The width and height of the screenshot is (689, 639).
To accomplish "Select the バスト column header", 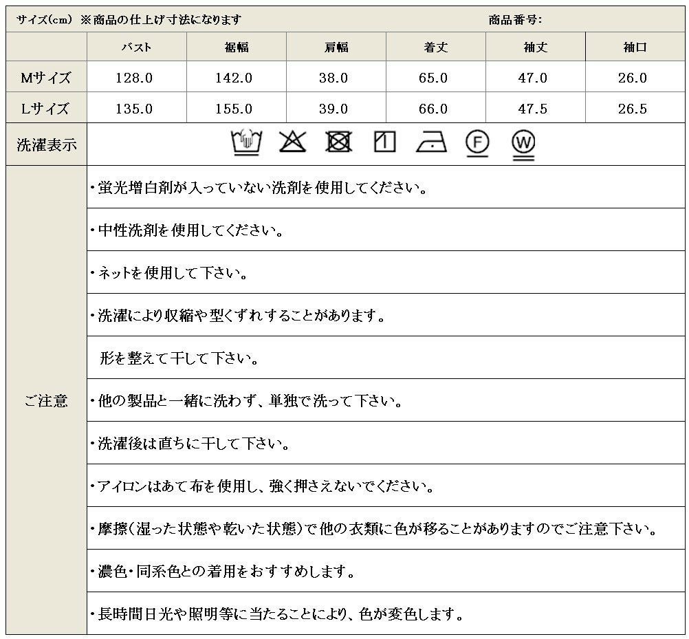I will tap(136, 47).
